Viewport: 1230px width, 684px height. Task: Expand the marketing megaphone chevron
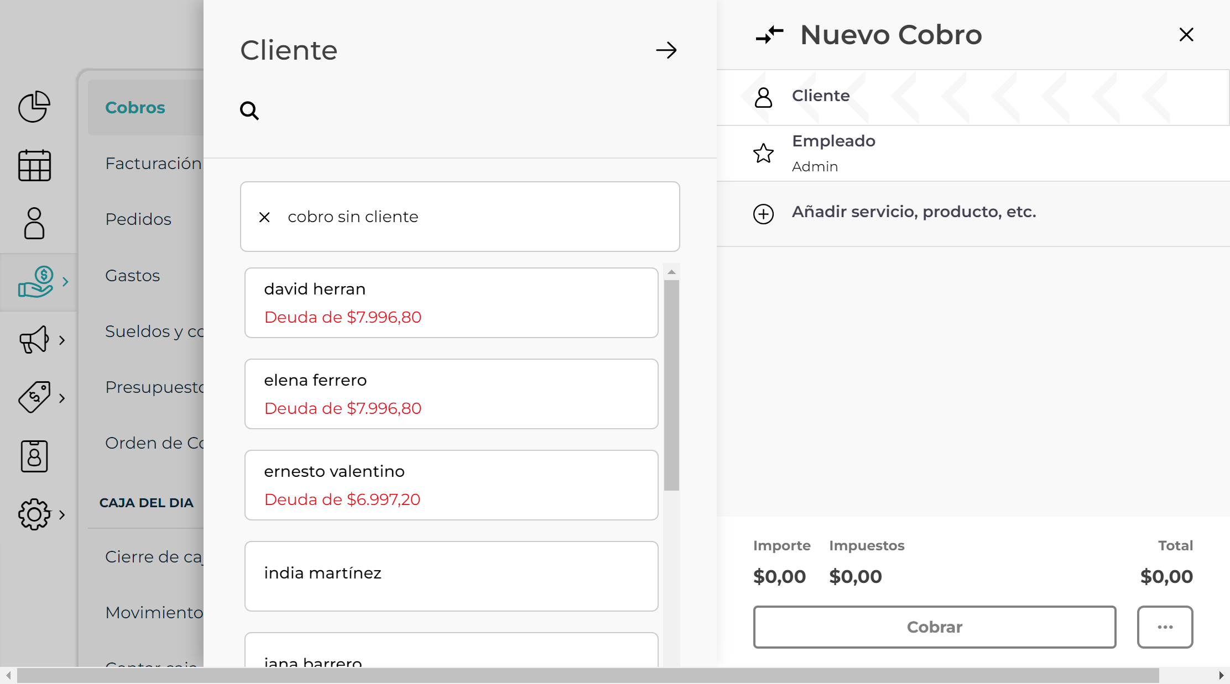point(62,340)
